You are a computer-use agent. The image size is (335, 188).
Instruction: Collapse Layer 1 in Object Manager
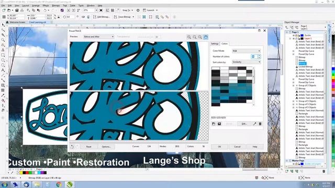pyautogui.click(x=290, y=39)
